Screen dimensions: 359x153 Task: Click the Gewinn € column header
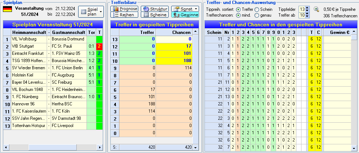[338, 32]
